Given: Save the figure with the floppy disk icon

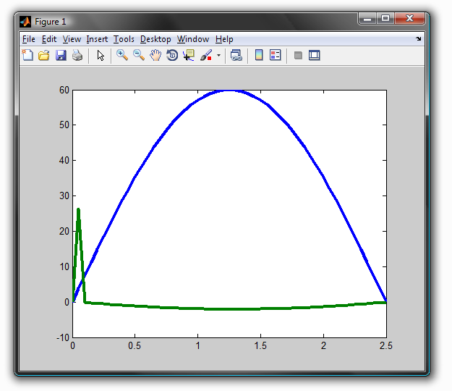Looking at the screenshot, I should coord(61,55).
